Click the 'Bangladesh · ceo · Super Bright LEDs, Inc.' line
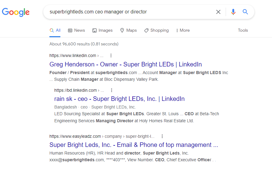272x171 pixels. (x=95, y=107)
